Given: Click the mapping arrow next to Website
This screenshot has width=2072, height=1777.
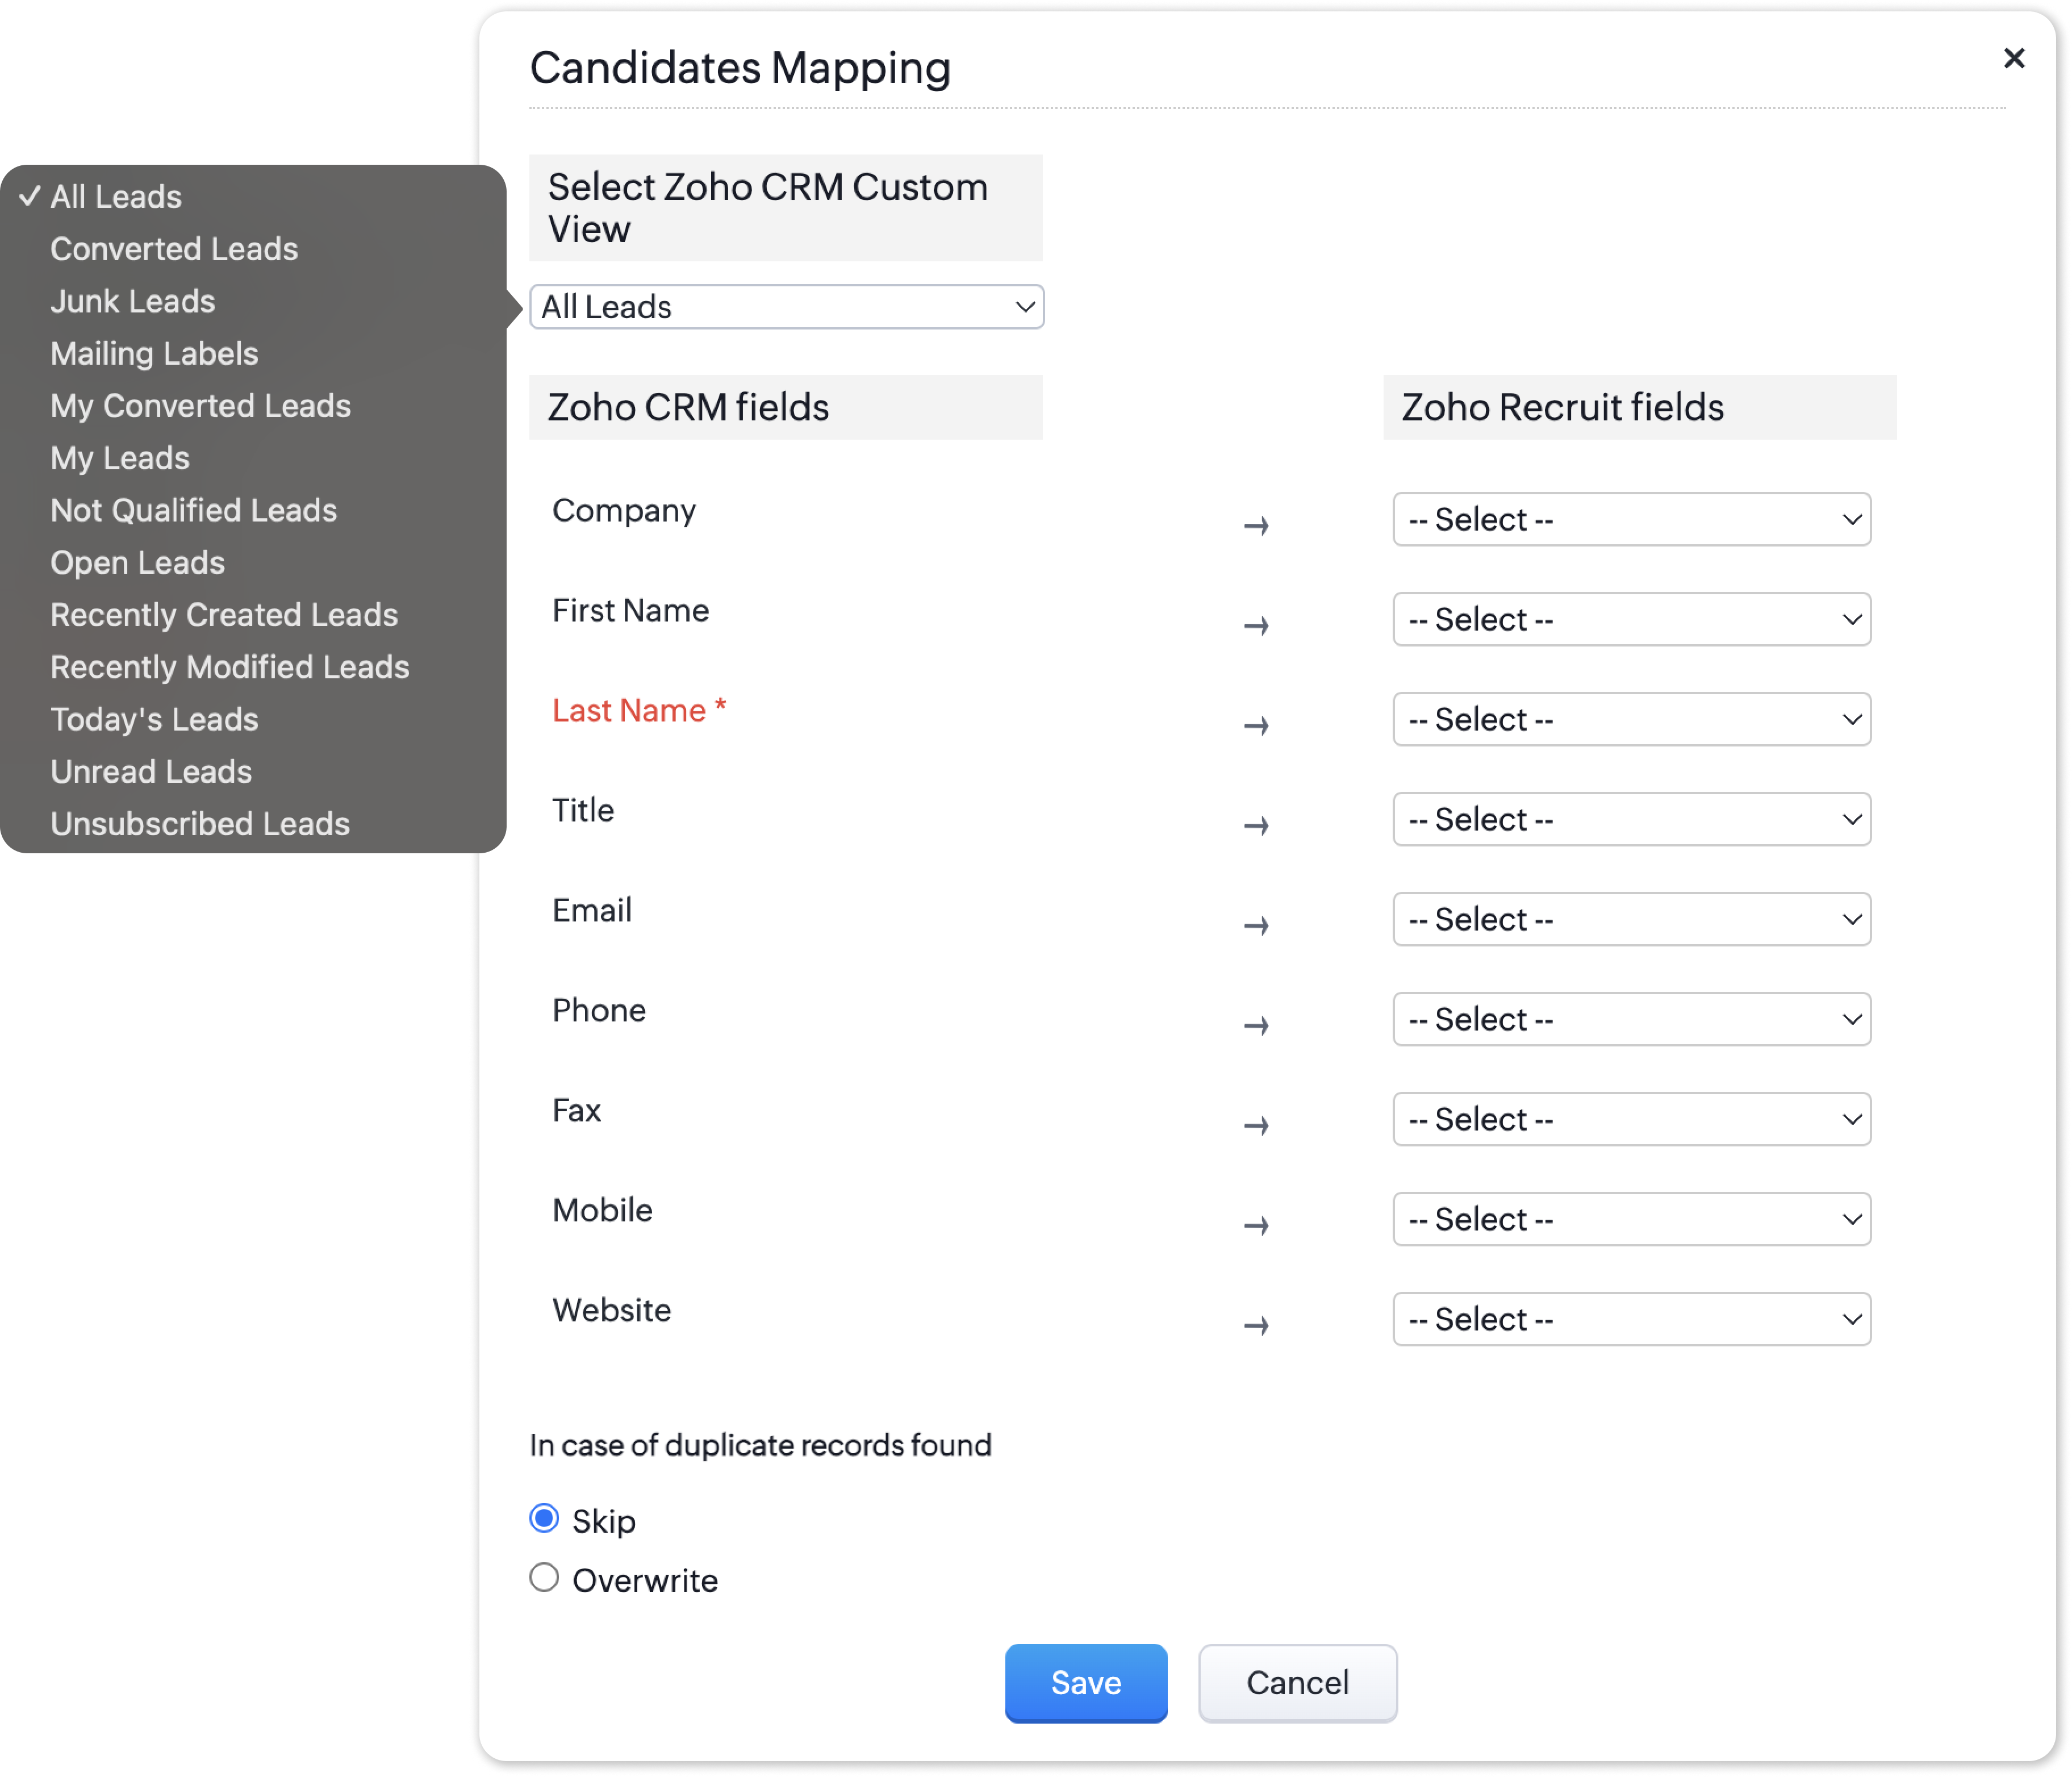Looking at the screenshot, I should [1256, 1325].
